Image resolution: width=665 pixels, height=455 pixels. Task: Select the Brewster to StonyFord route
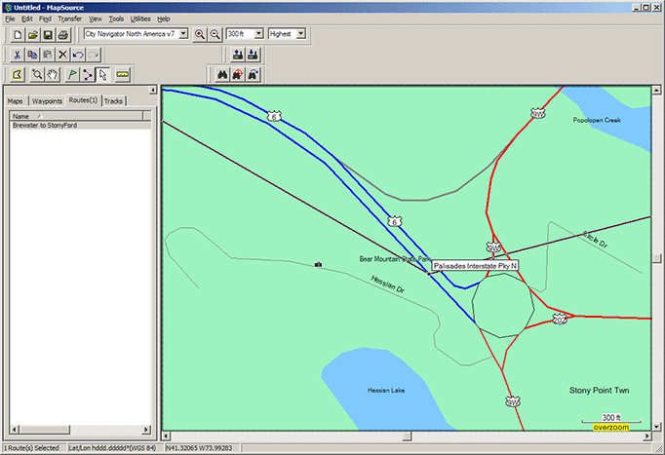click(x=80, y=126)
